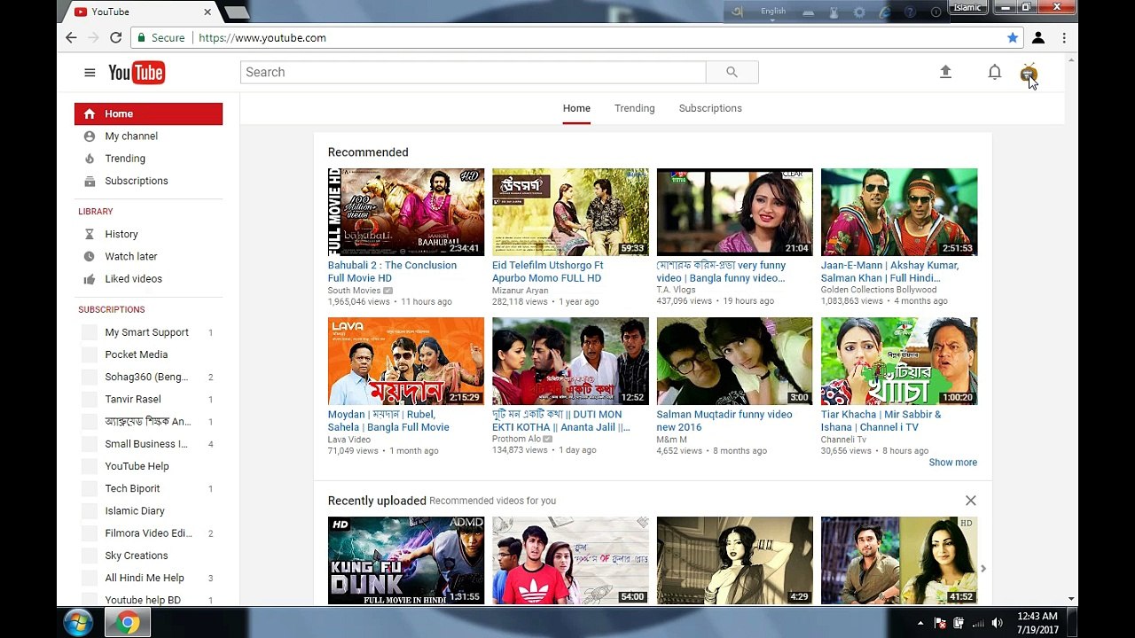Click the page scrollbar down arrow
The image size is (1135, 638).
(1071, 599)
